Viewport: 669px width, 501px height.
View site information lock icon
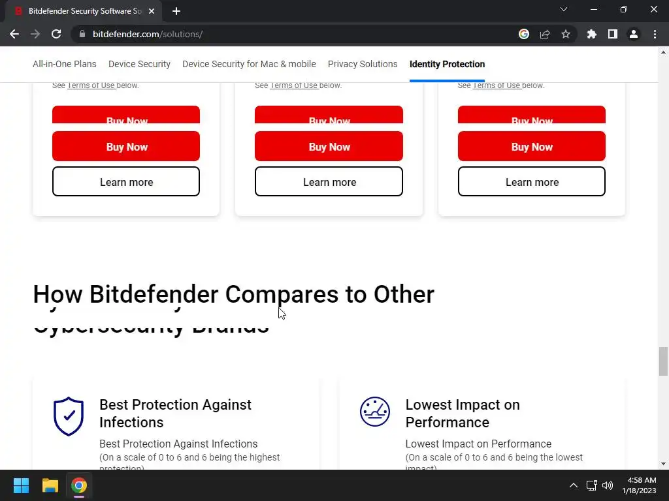[x=82, y=34]
